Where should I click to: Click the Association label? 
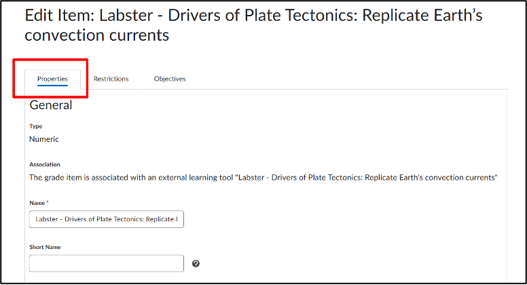pyautogui.click(x=45, y=164)
